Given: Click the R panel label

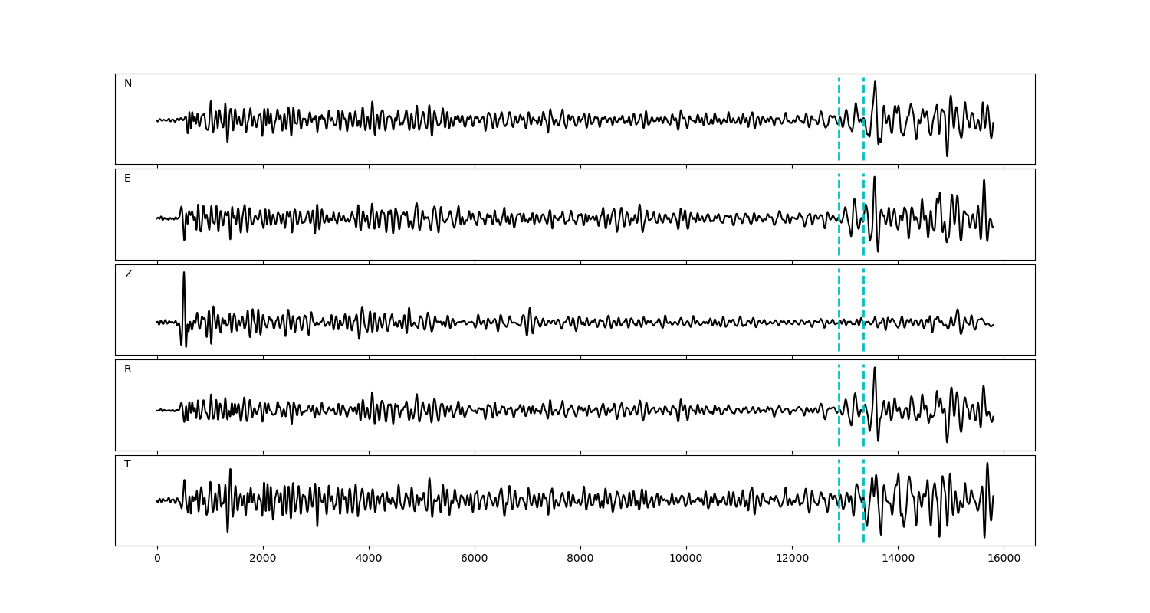Looking at the screenshot, I should [x=128, y=369].
